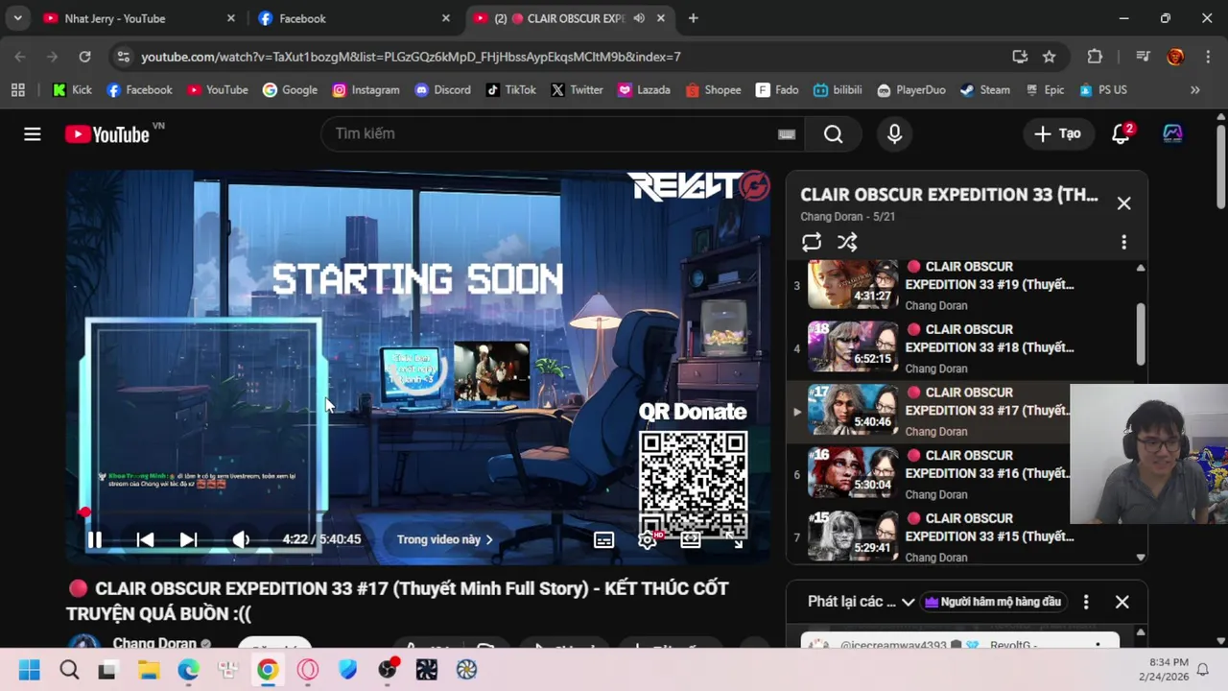
Task: Open a new browser tab
Action: pyautogui.click(x=693, y=18)
